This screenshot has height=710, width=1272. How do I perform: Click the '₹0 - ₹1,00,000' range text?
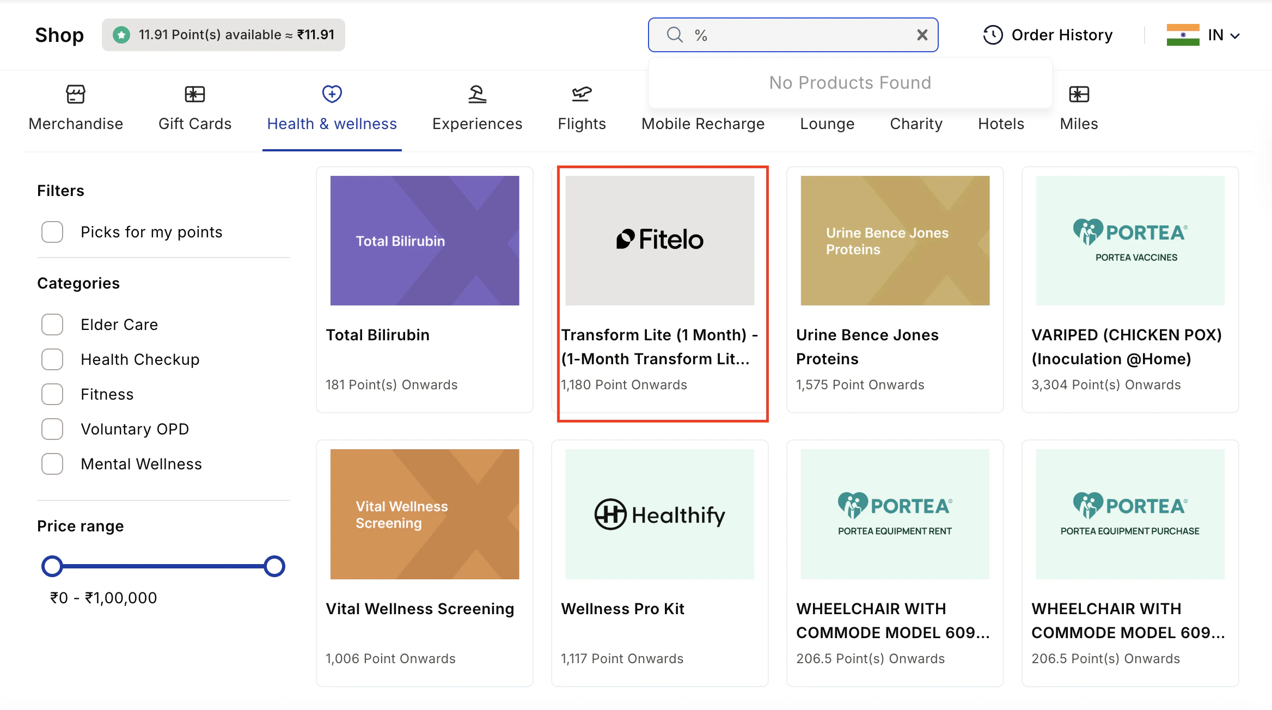point(103,598)
